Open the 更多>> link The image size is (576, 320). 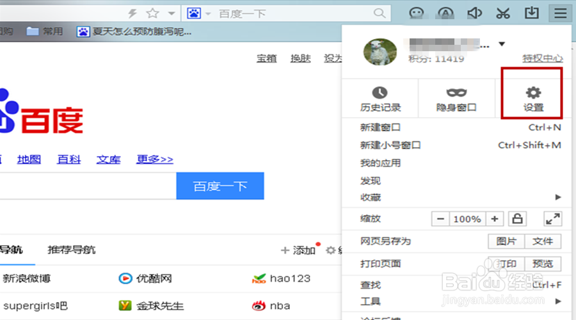155,159
